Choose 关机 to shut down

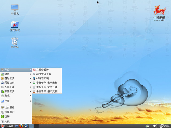pyautogui.click(x=7, y=122)
